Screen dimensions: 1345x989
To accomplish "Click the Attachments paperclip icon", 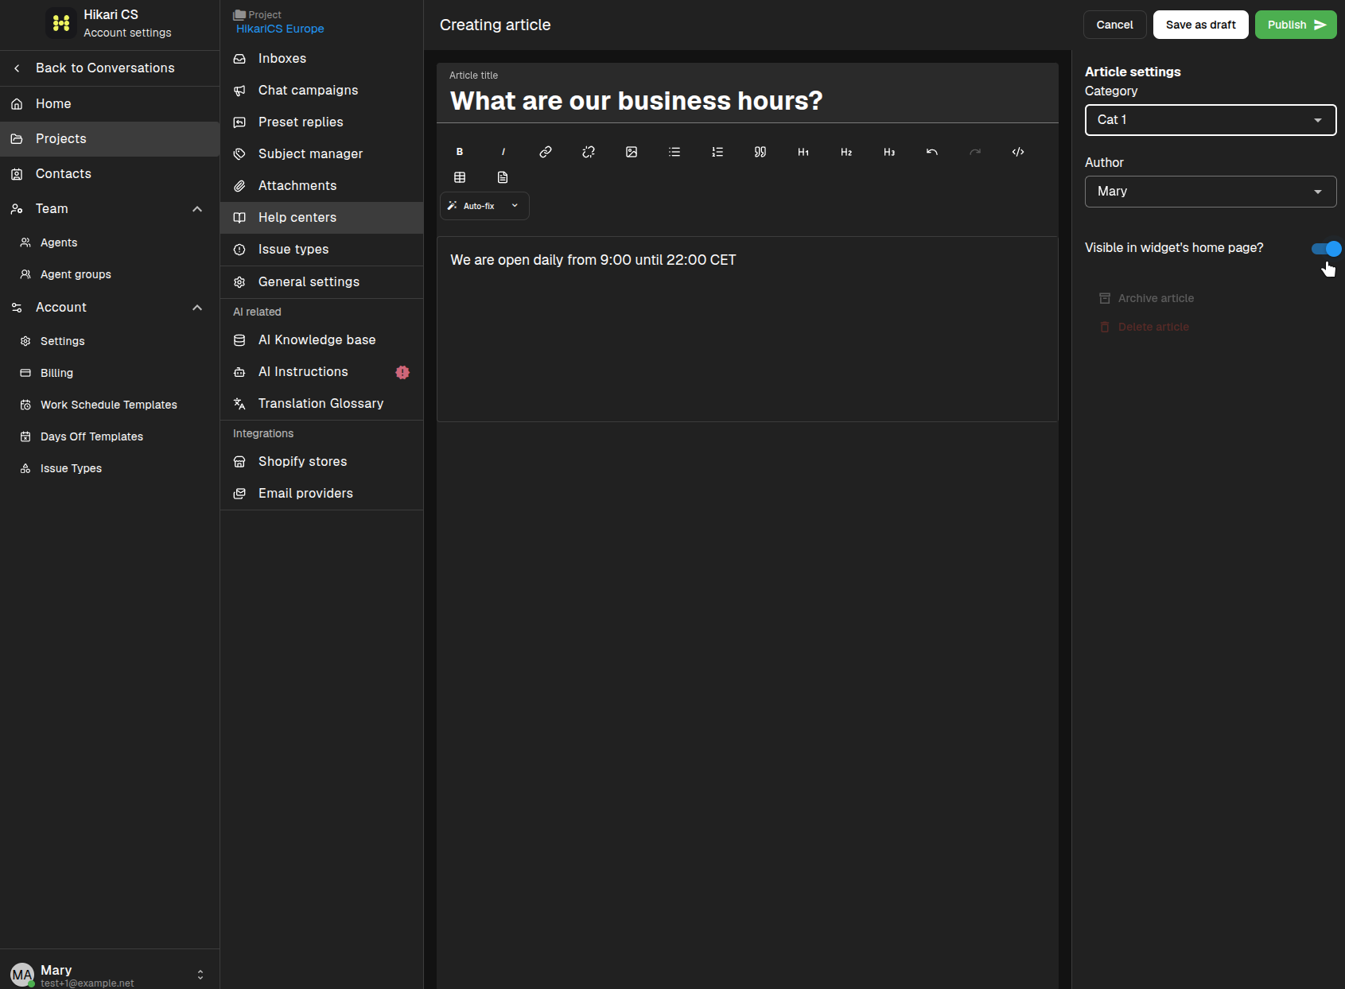I will tap(239, 186).
